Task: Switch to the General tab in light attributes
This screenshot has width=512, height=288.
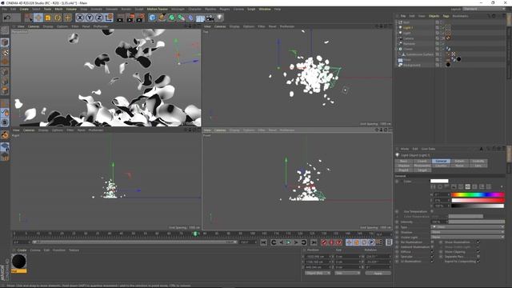Action: click(441, 162)
